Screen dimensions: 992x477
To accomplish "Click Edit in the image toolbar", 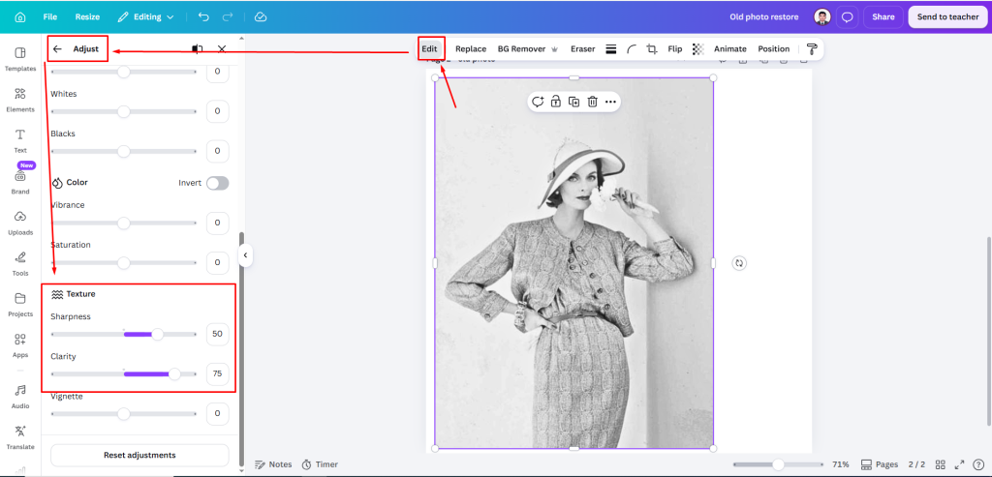I will coord(429,48).
